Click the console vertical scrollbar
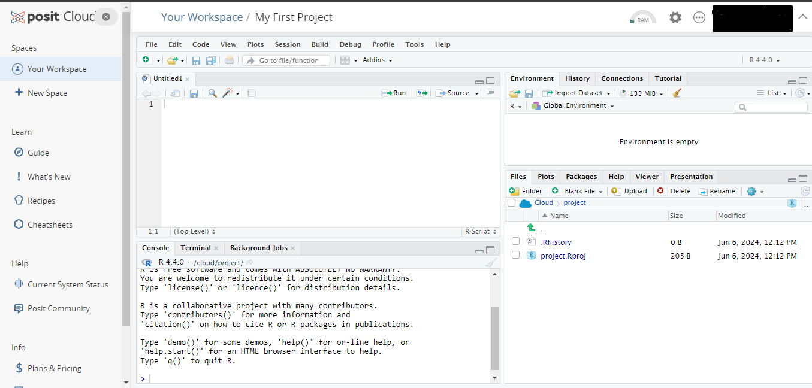The width and height of the screenshot is (812, 388). click(494, 338)
